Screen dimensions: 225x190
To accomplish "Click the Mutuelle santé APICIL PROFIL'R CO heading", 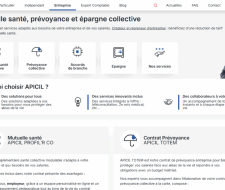I will click(x=30, y=140).
